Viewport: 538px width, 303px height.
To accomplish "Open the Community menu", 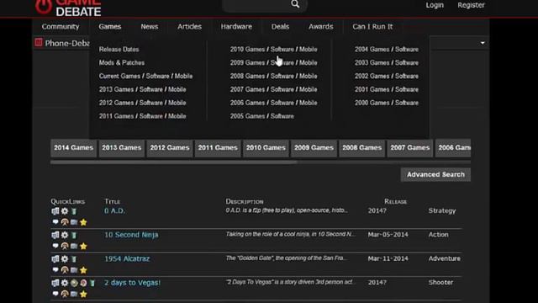I will (x=61, y=26).
